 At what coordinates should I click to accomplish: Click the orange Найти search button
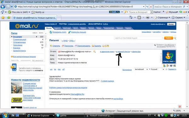(x=169, y=38)
